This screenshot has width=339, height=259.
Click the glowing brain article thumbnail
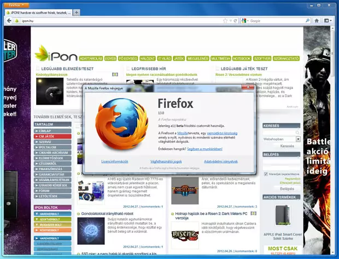91,231
